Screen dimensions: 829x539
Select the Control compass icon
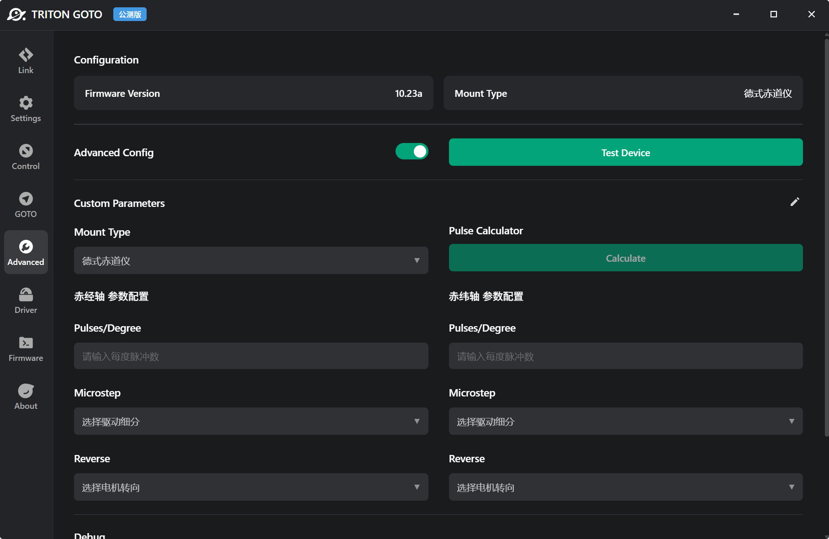pyautogui.click(x=26, y=157)
